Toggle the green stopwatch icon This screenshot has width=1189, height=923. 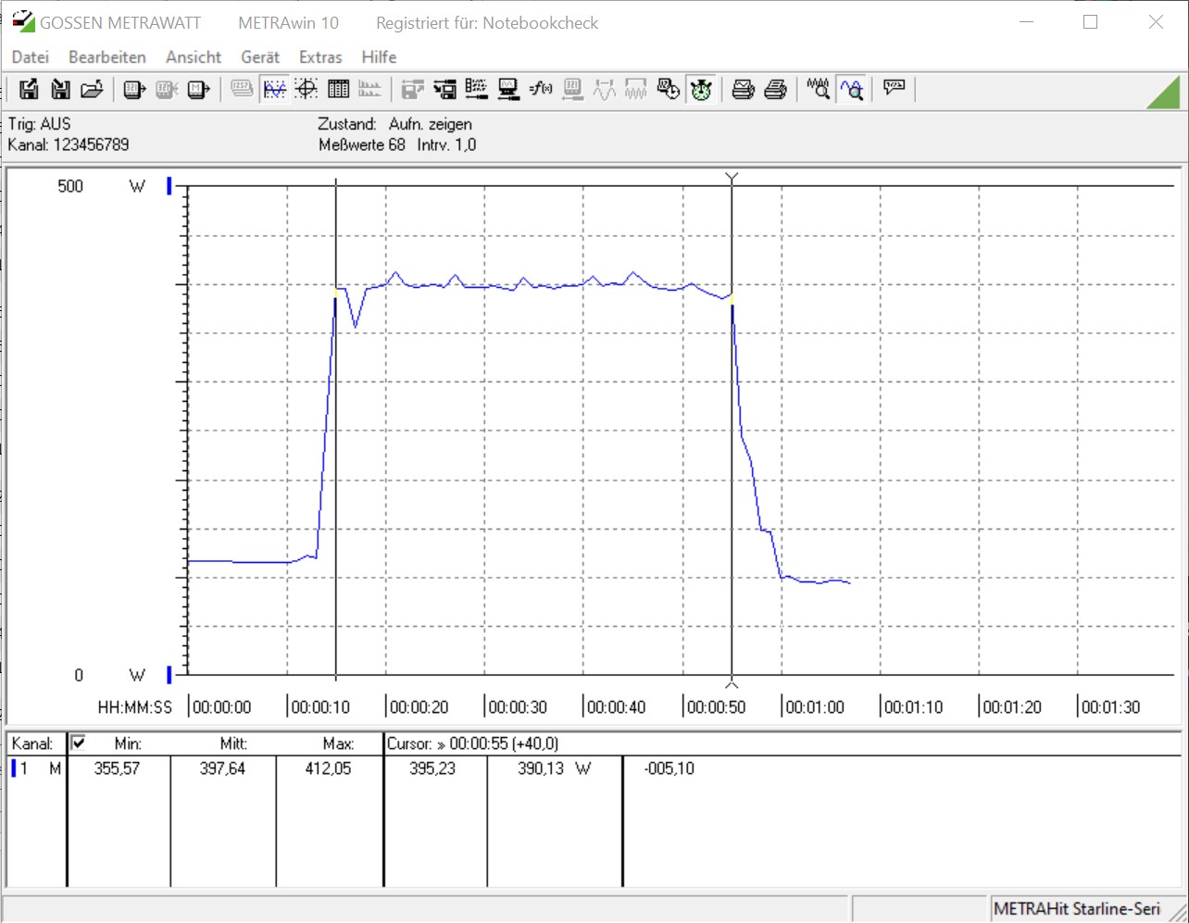[x=701, y=89]
